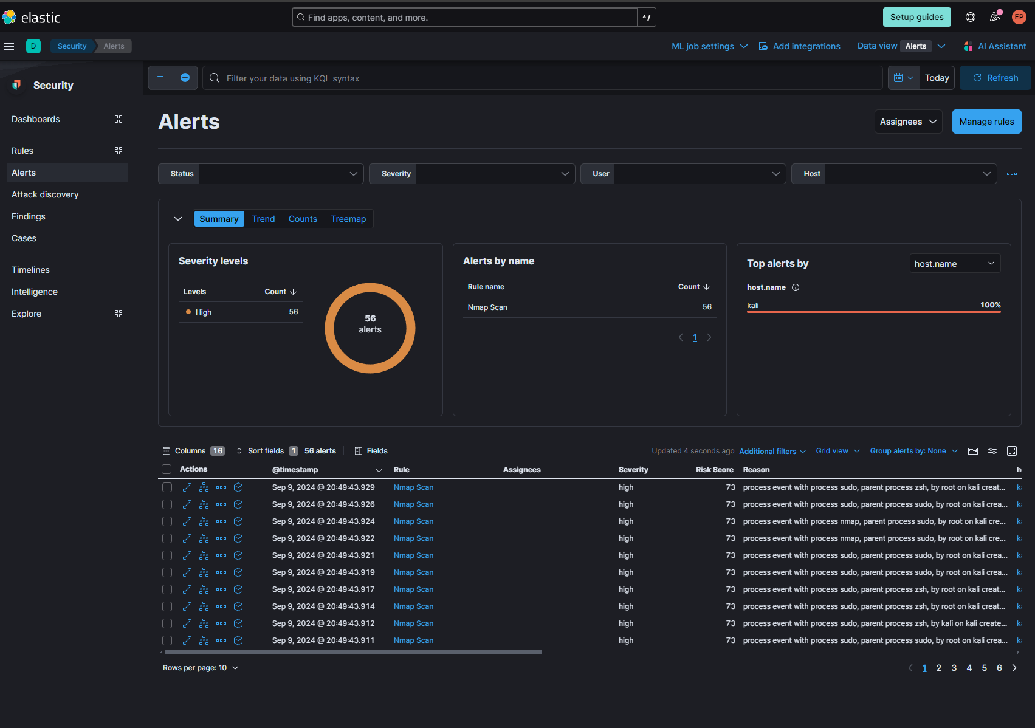Click the Refresh button

(x=995, y=78)
